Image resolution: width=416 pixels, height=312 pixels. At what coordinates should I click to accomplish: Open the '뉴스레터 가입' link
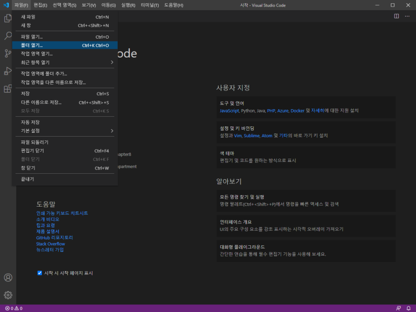click(50, 250)
